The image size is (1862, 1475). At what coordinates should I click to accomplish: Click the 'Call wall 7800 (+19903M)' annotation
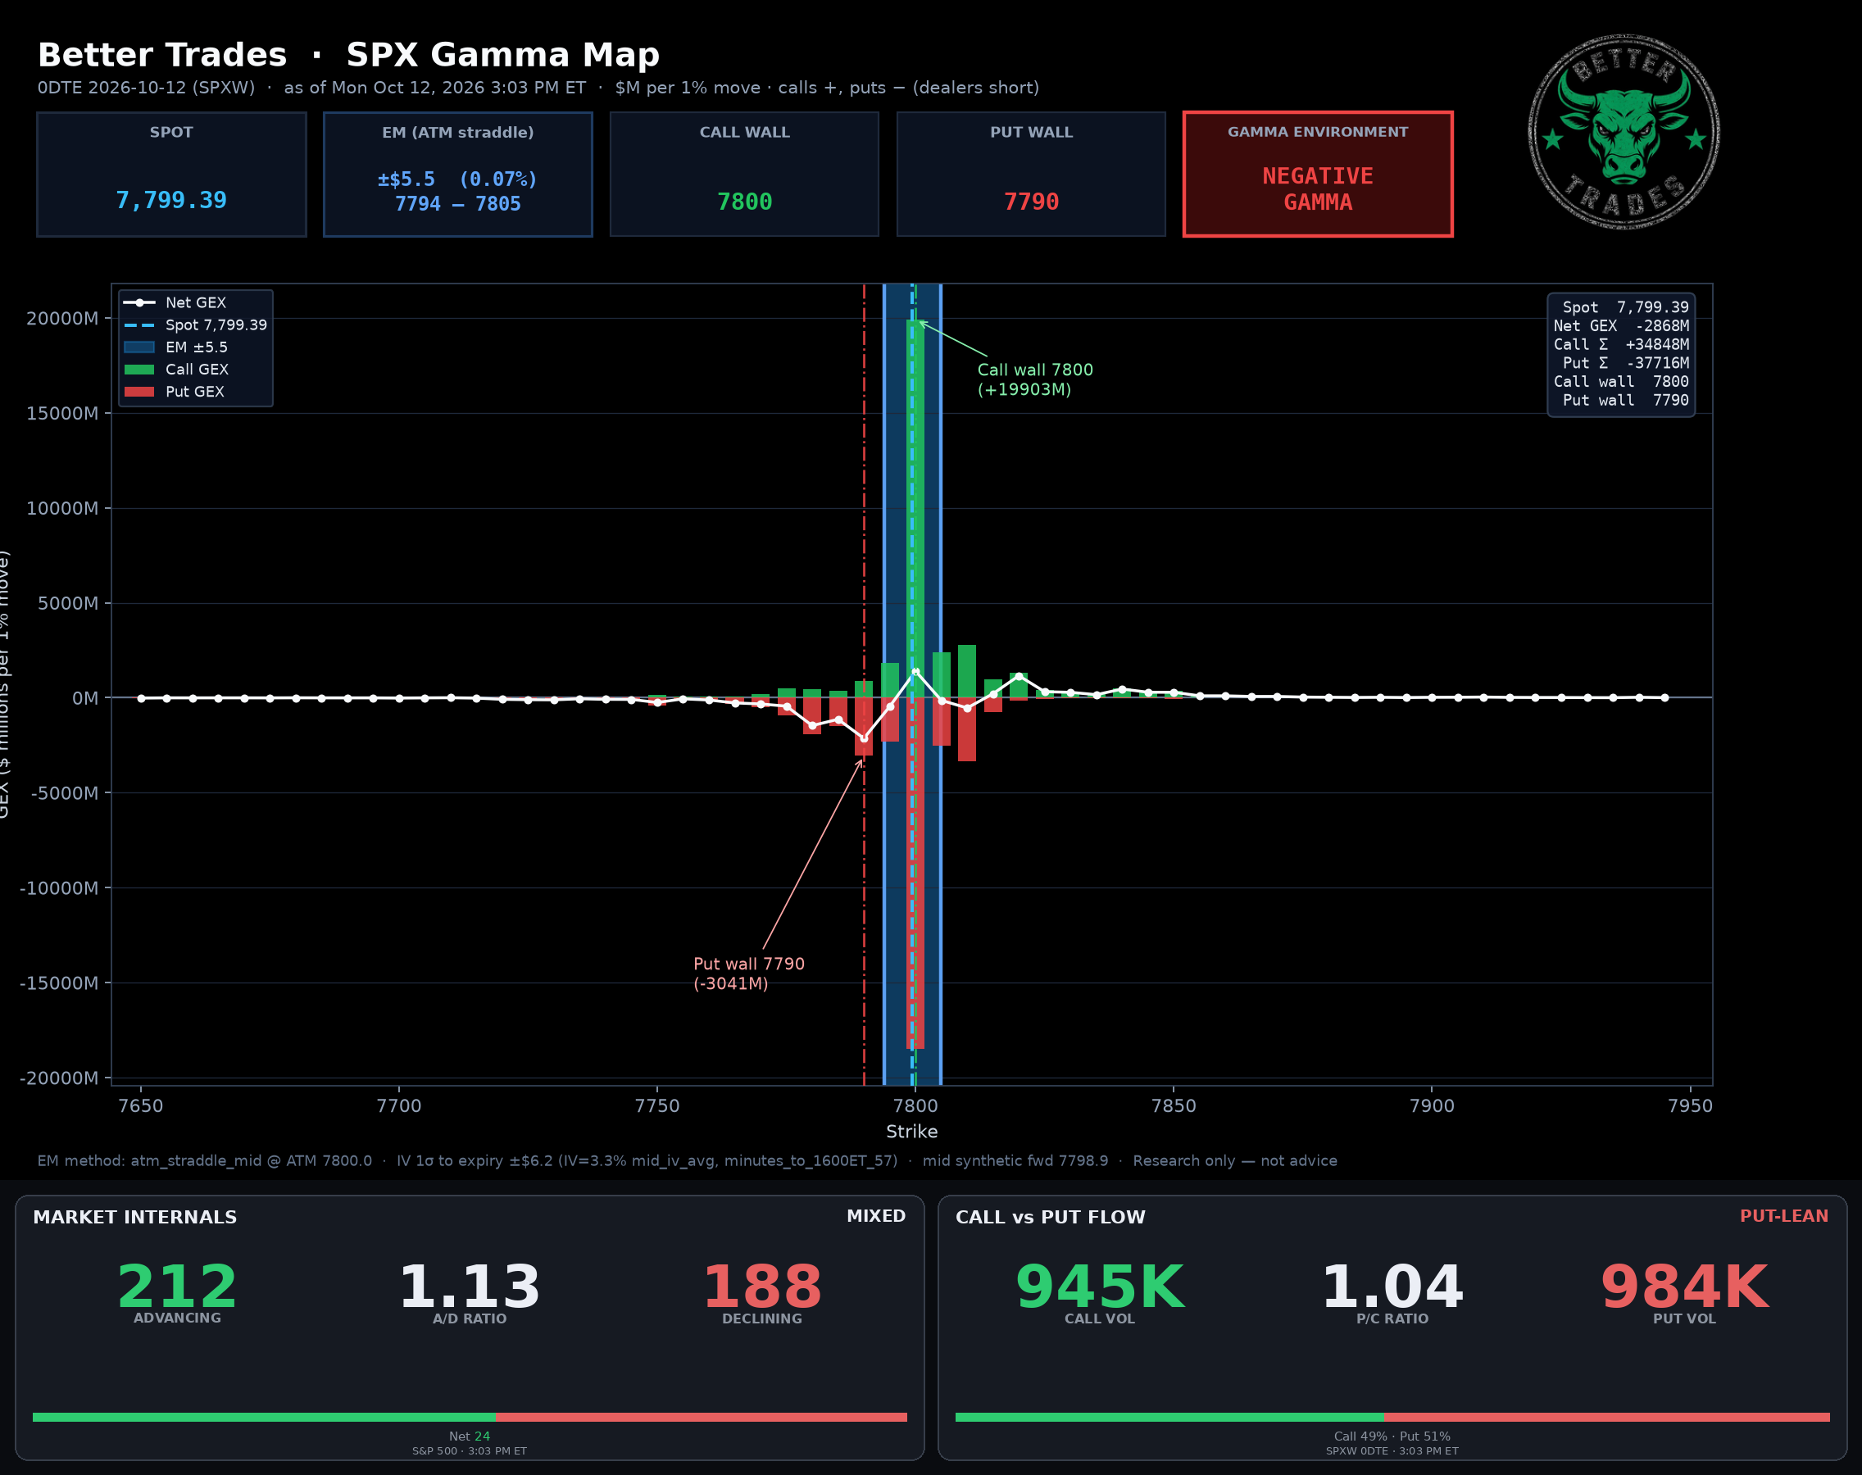(x=1034, y=379)
